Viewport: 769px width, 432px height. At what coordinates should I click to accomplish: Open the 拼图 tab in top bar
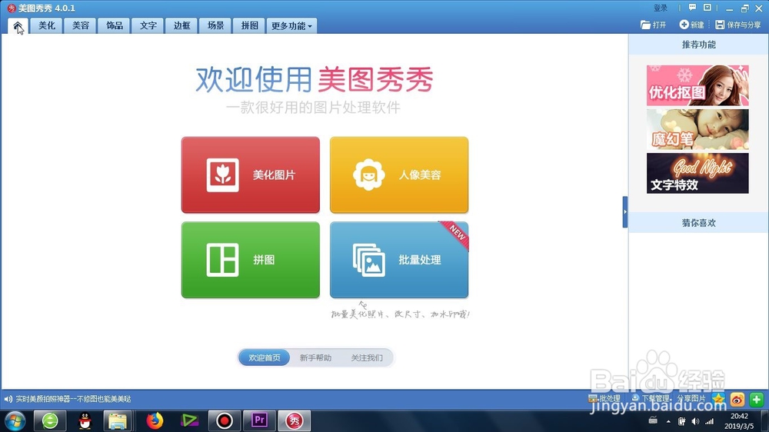(250, 25)
